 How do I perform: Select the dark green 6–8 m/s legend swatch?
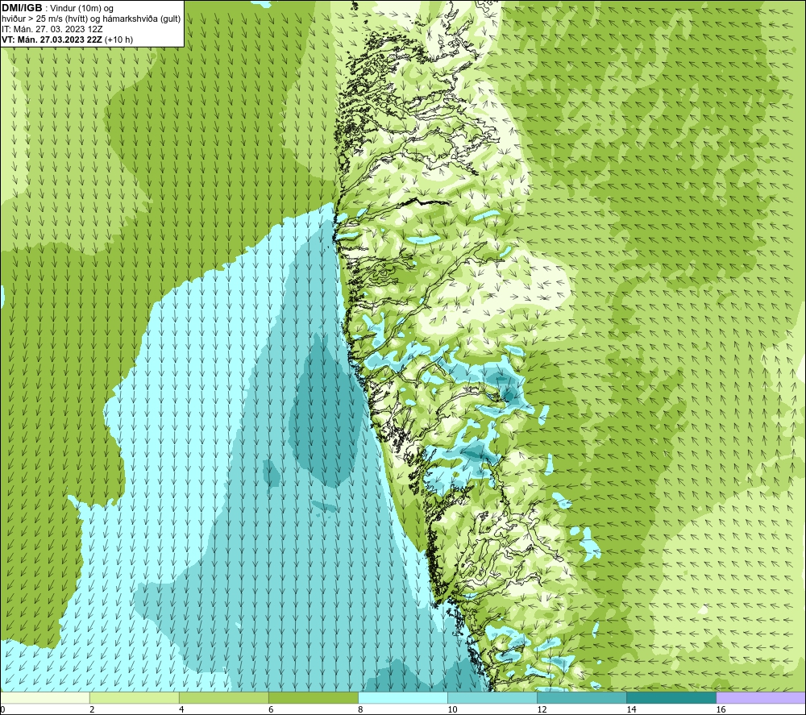[314, 697]
